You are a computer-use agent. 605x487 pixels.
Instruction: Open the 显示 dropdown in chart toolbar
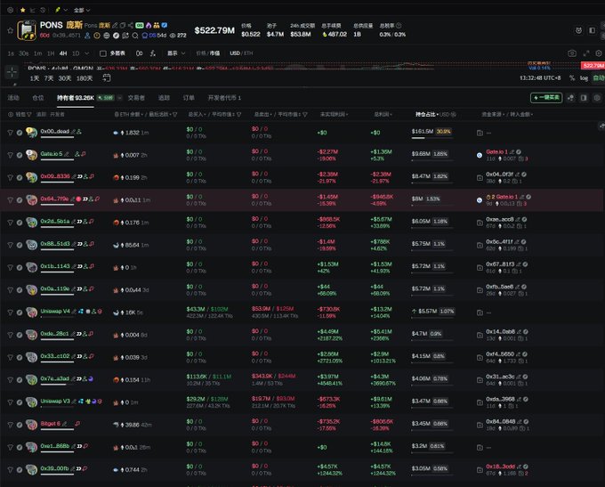(176, 53)
